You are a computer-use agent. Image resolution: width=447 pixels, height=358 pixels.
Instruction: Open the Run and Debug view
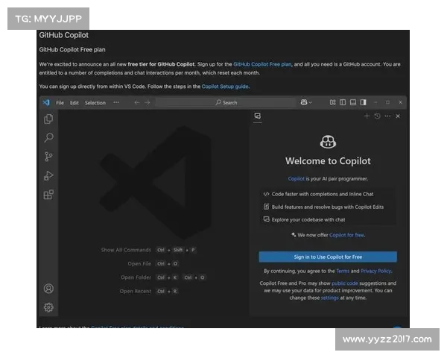point(48,176)
